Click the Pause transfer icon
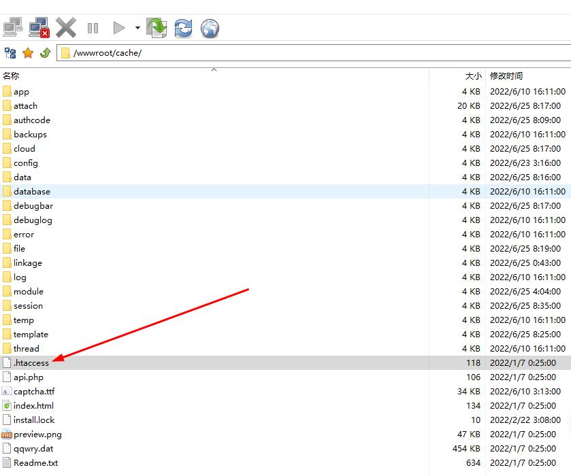This screenshot has height=476, width=571. pos(93,28)
